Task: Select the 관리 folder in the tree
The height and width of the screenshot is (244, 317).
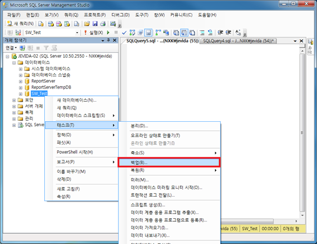Action: [x=29, y=119]
